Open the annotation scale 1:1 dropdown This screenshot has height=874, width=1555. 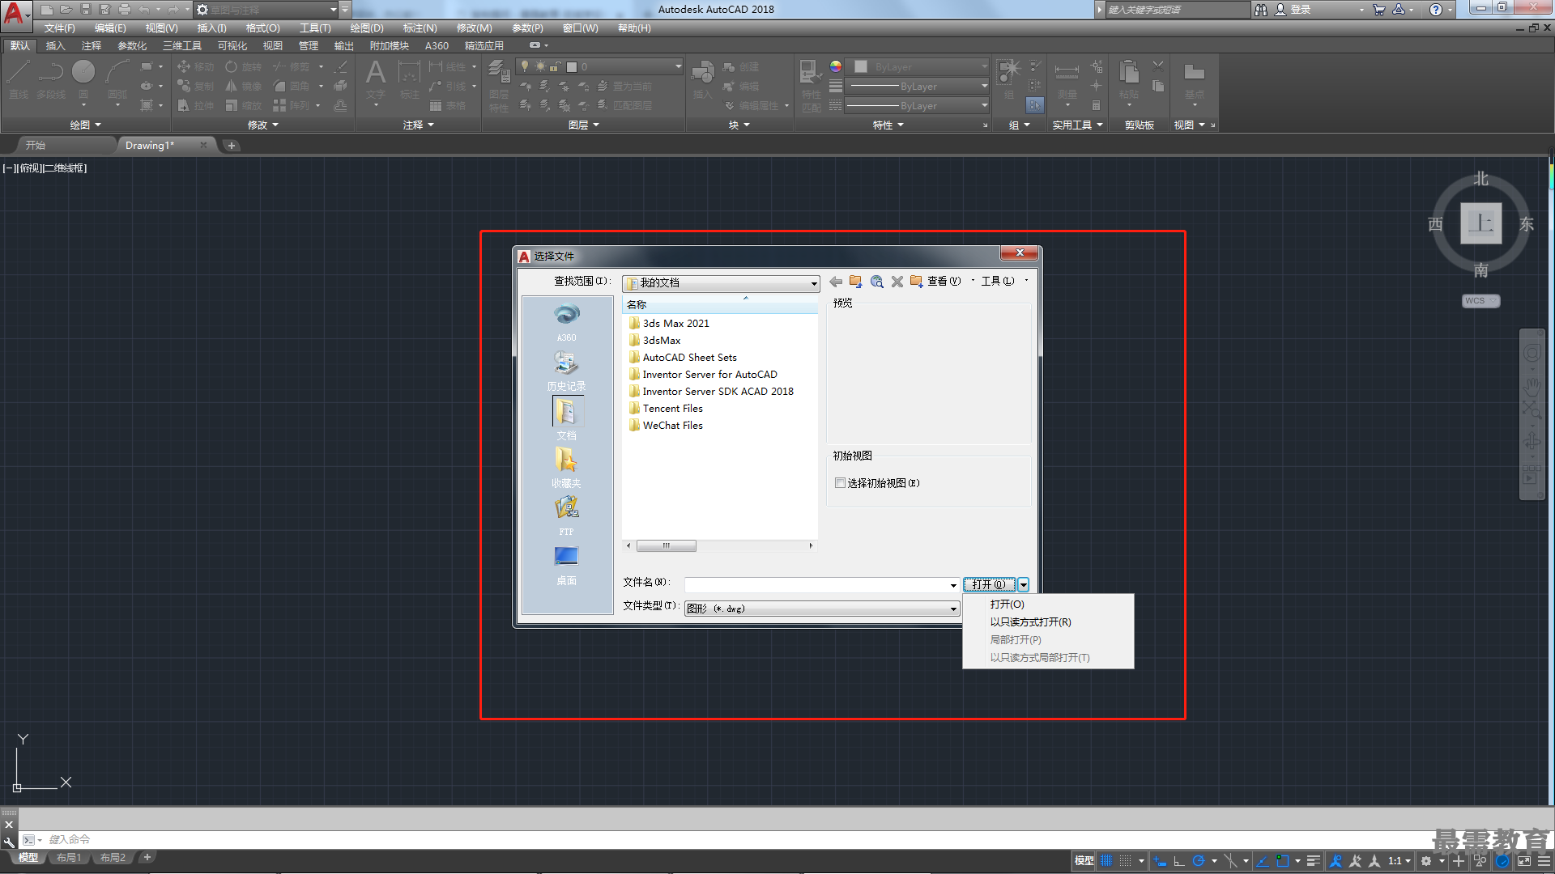pos(1399,861)
